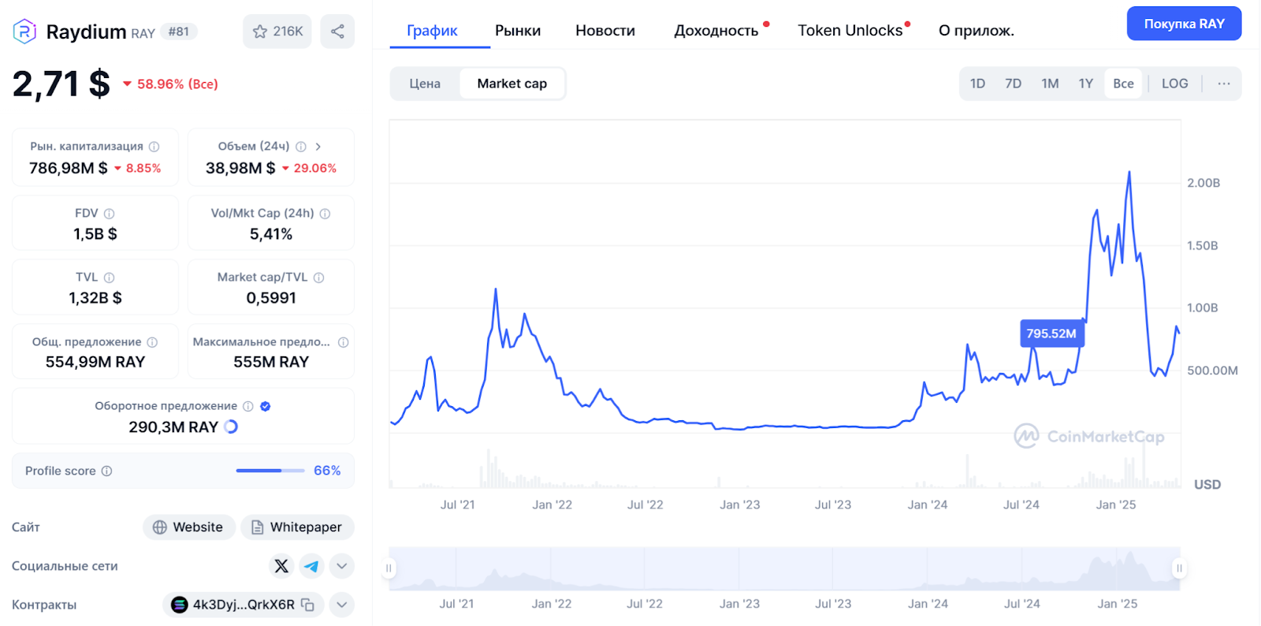Open the Доходность tab
The height and width of the screenshot is (626, 1261).
coord(716,31)
